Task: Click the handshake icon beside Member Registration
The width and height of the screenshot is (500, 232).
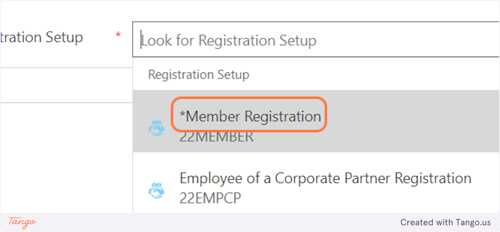Action: pyautogui.click(x=156, y=128)
